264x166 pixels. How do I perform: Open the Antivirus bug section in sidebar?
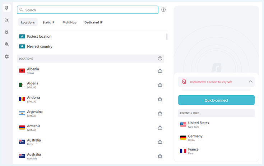pyautogui.click(x=7, y=32)
